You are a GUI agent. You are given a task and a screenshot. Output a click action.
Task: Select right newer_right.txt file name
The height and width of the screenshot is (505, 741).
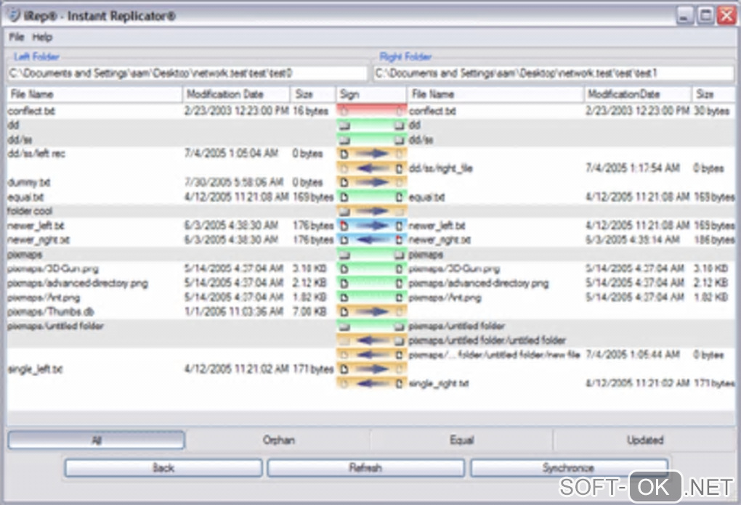[440, 240]
